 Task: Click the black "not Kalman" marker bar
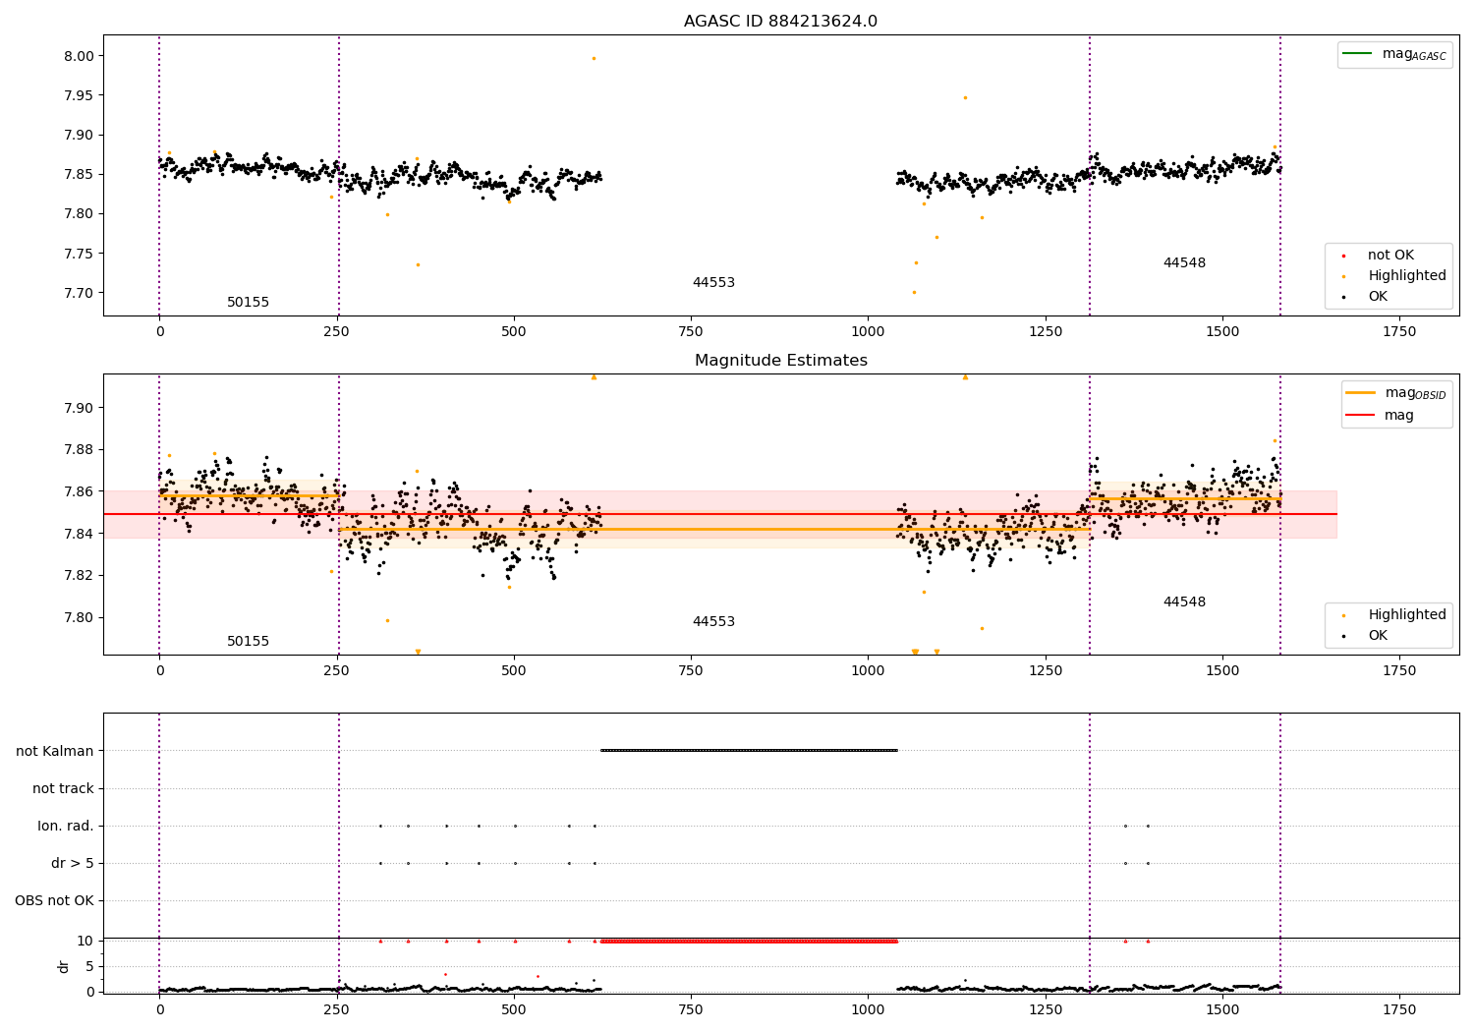click(749, 751)
